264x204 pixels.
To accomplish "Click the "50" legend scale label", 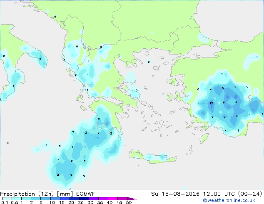I will tap(129, 202).
